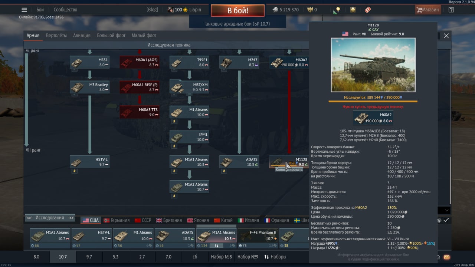The width and height of the screenshot is (475, 267).
Task: Select M60A1 RISE (P) vehicle
Action: pos(140,87)
